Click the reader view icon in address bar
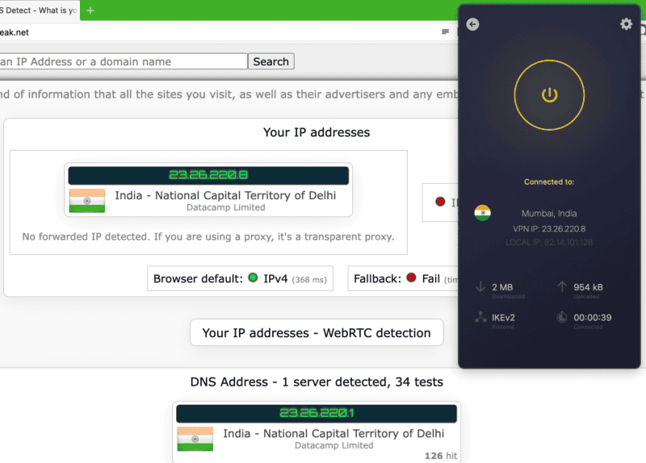The width and height of the screenshot is (646, 463). click(445, 31)
